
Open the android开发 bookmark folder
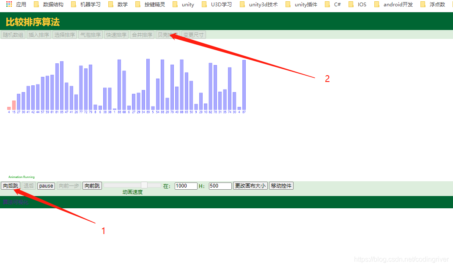tap(393, 4)
